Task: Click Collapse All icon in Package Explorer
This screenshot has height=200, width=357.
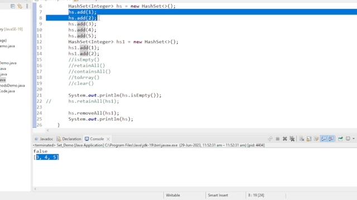Action: coord(13,6)
